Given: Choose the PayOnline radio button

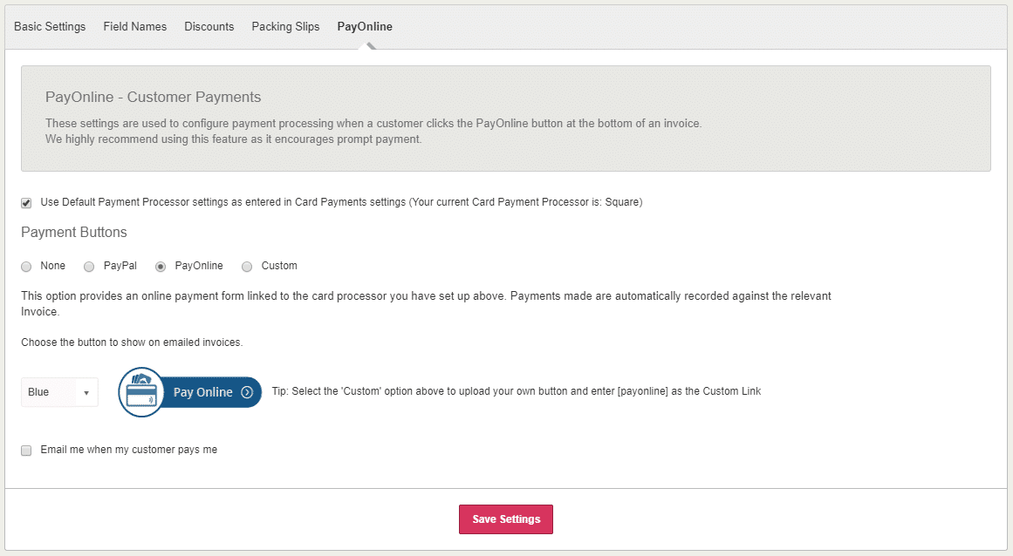Looking at the screenshot, I should (161, 267).
